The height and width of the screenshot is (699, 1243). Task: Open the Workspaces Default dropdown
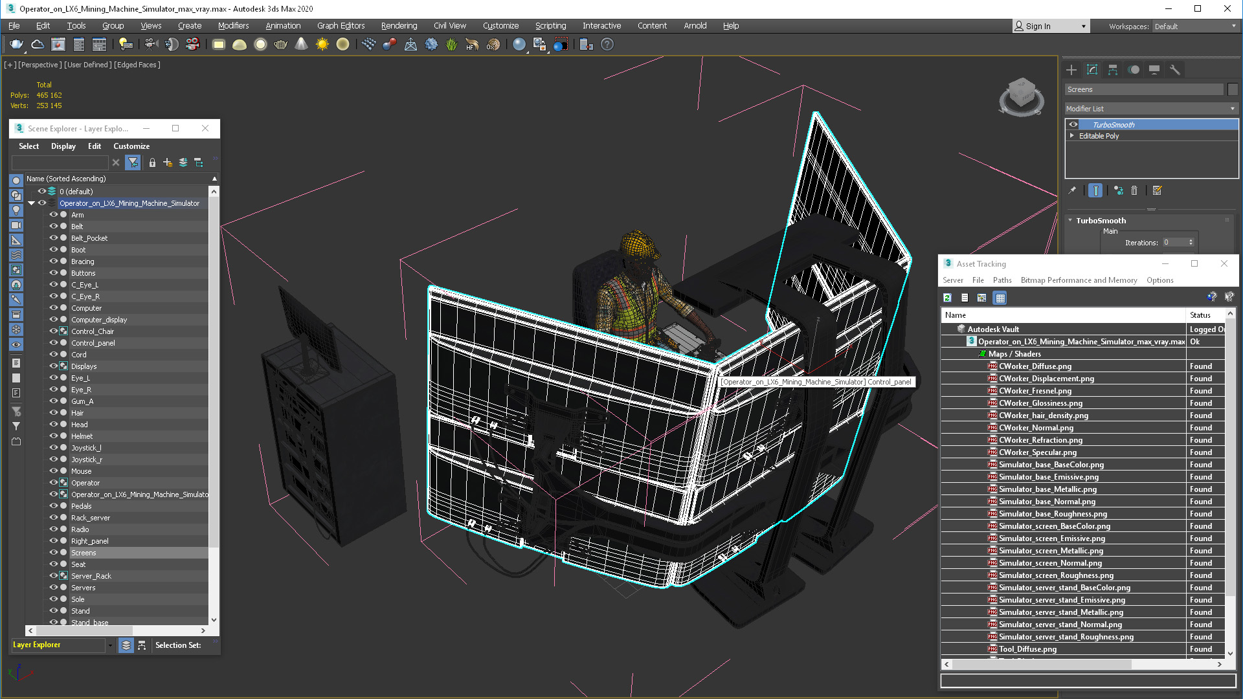point(1195,27)
